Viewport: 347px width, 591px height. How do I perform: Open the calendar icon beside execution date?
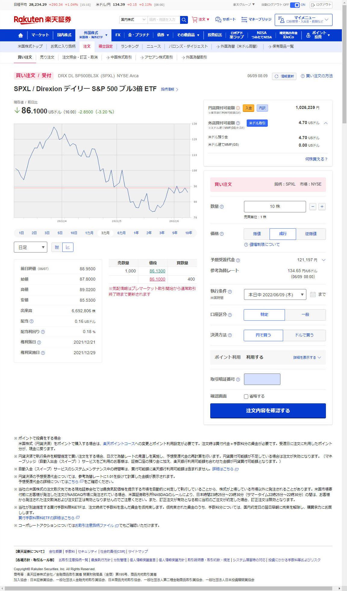pos(313,294)
